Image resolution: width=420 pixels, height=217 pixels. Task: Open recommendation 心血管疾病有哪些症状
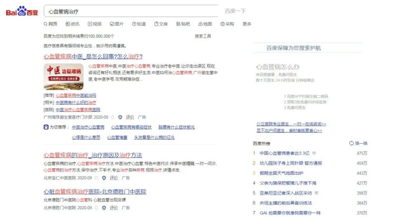coord(131,127)
